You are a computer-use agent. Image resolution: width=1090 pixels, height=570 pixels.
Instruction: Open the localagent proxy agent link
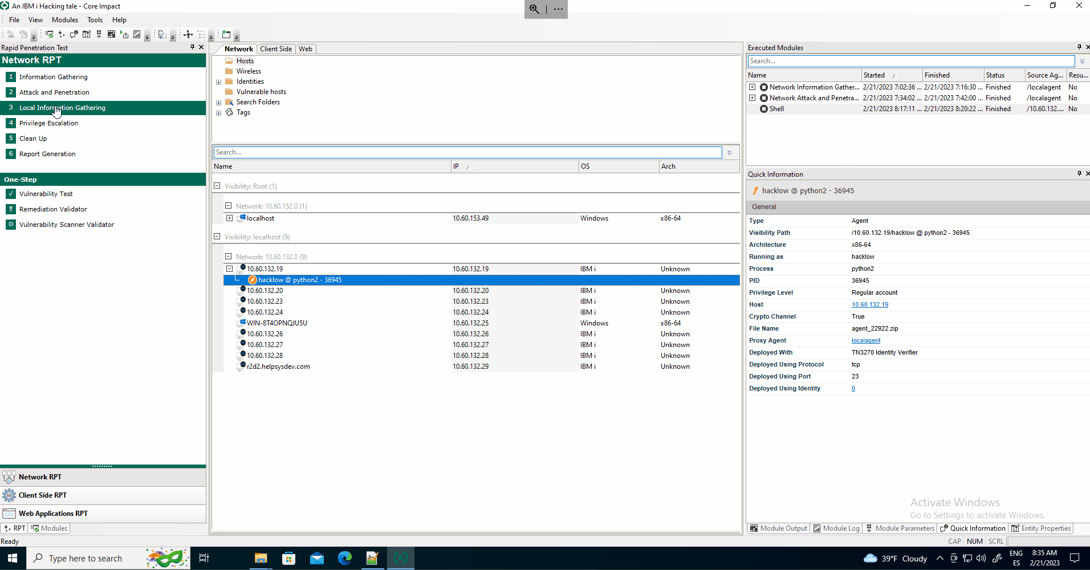click(x=866, y=340)
